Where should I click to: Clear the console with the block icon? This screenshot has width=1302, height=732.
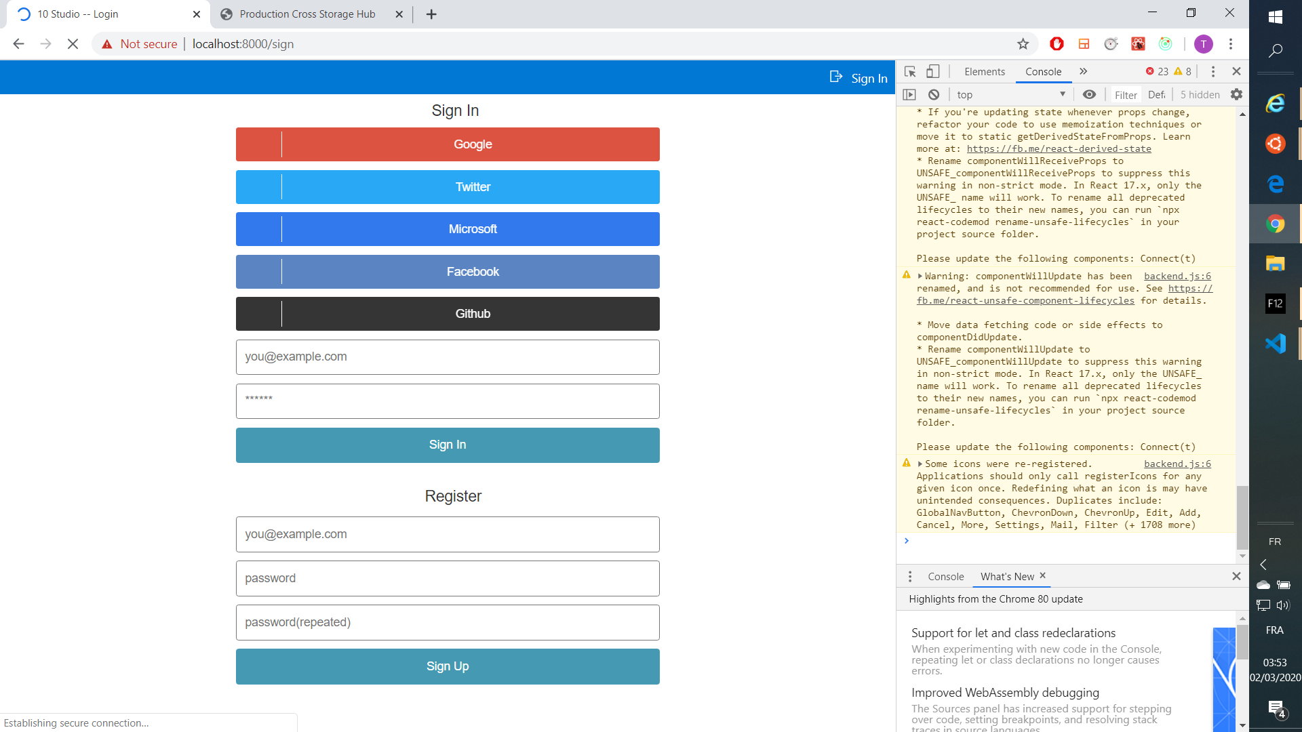coord(934,95)
